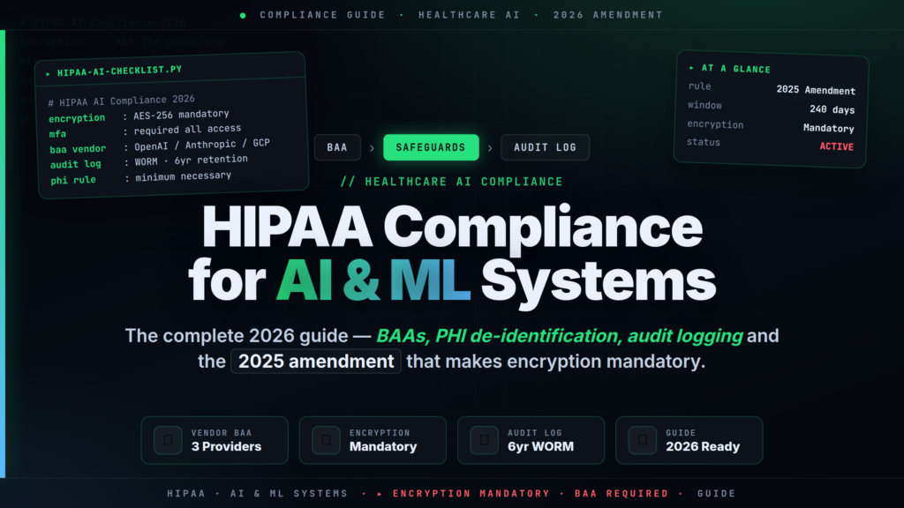
Task: Click the red ACTIVE status value
Action: (x=837, y=147)
